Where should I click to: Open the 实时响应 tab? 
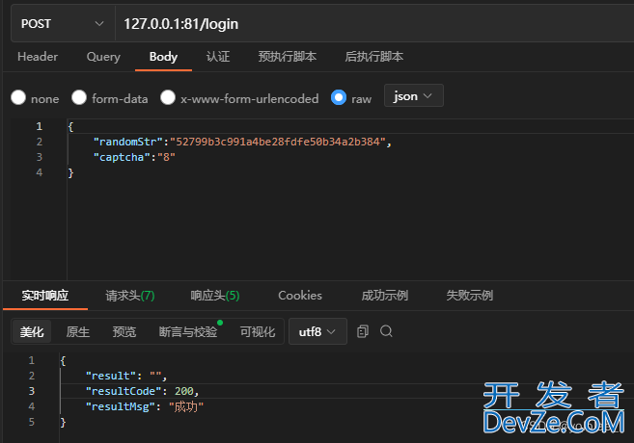(45, 296)
